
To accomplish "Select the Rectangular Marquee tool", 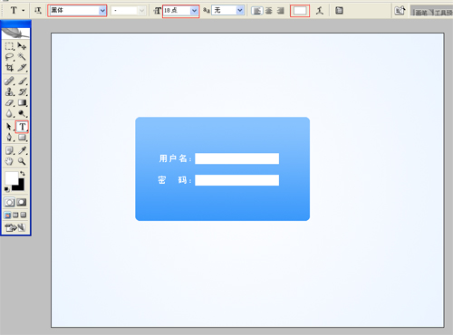I will (x=9, y=46).
